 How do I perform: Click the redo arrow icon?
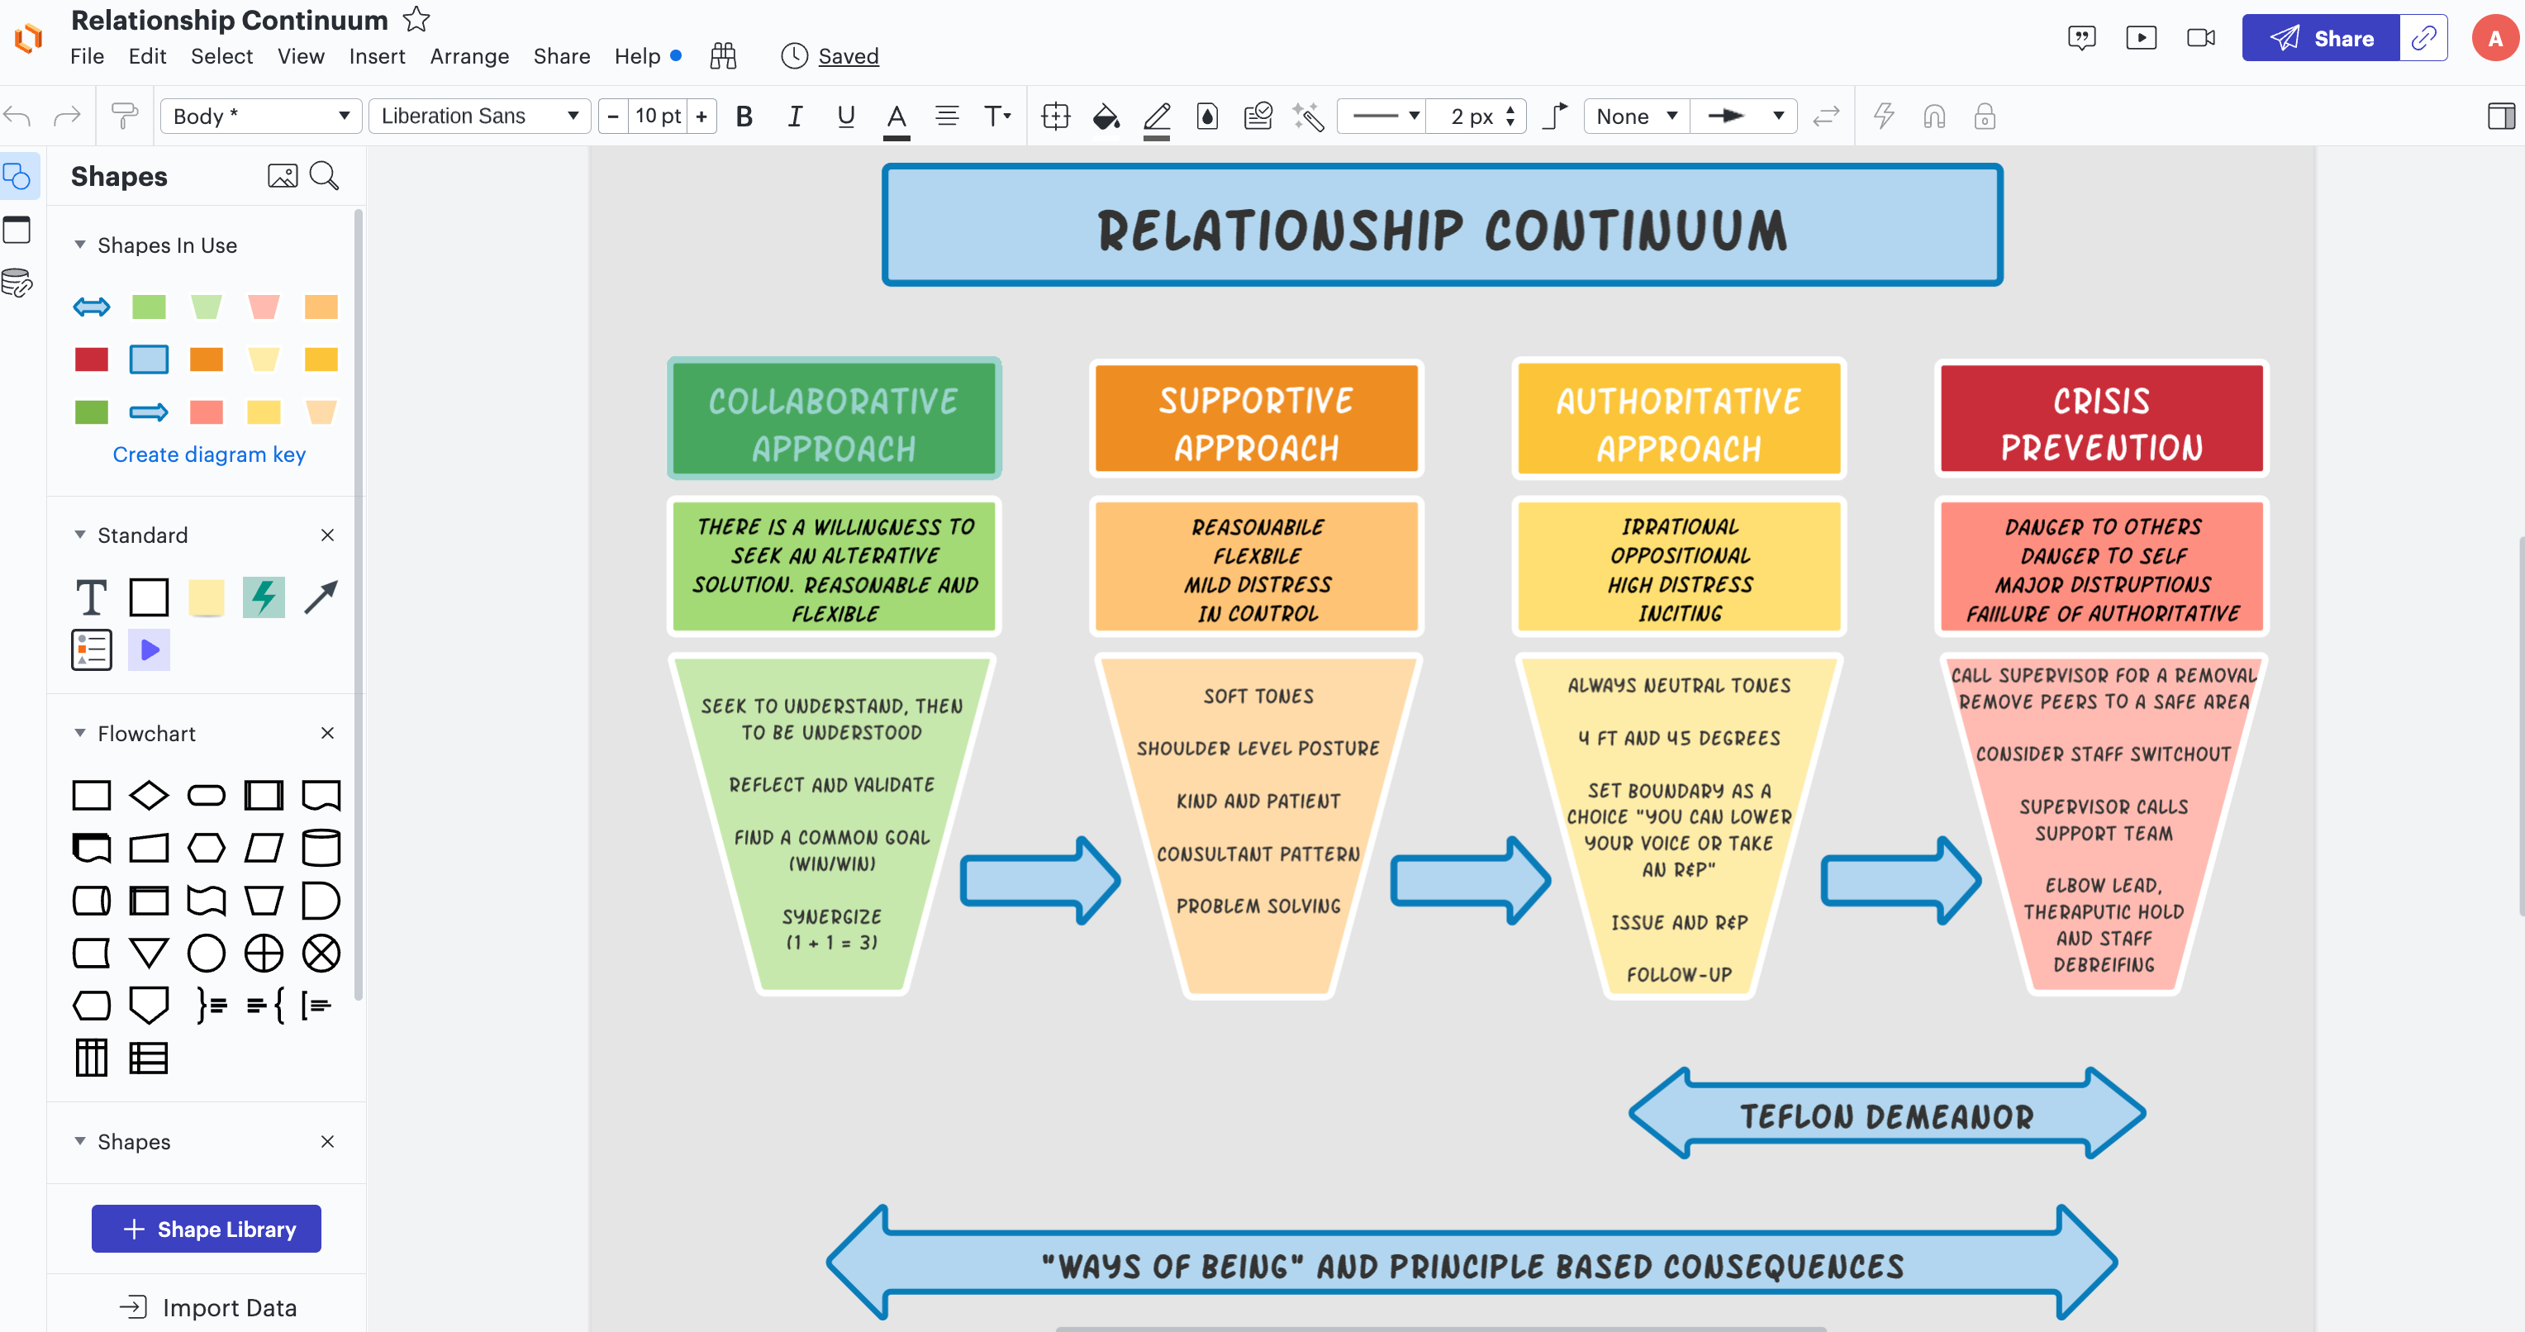coord(67,117)
